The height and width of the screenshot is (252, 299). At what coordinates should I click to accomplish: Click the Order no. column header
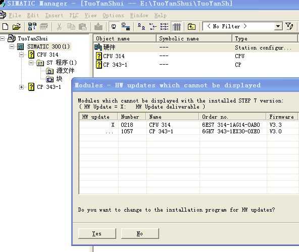click(232, 117)
